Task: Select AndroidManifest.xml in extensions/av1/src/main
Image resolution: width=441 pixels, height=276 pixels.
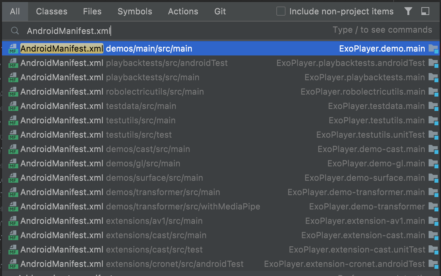Action: point(220,221)
